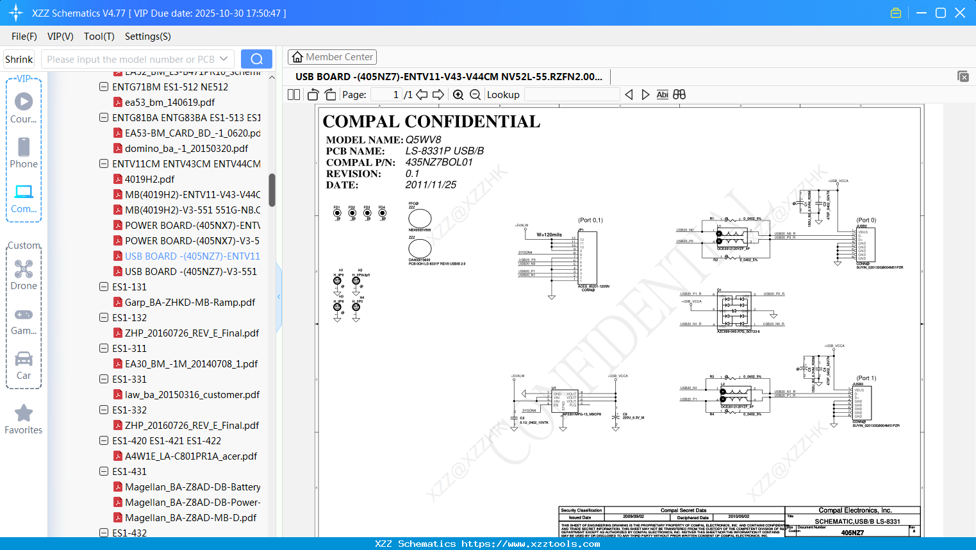
Task: Collapse the ES1-431 folder
Action: click(x=104, y=471)
